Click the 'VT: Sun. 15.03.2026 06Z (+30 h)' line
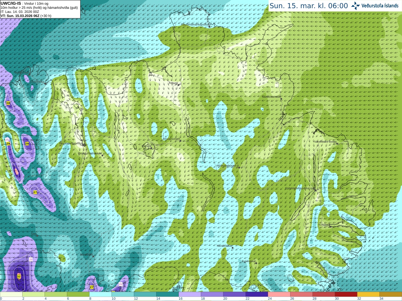Screen dimensions: 402x301 click(26, 16)
